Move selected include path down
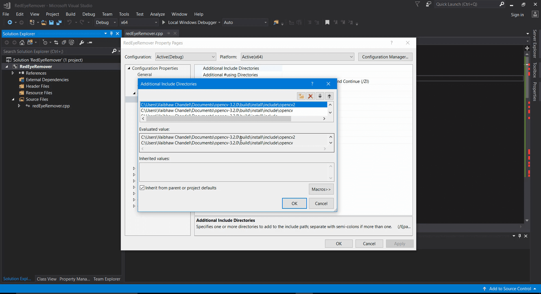This screenshot has height=294, width=541. pyautogui.click(x=320, y=96)
